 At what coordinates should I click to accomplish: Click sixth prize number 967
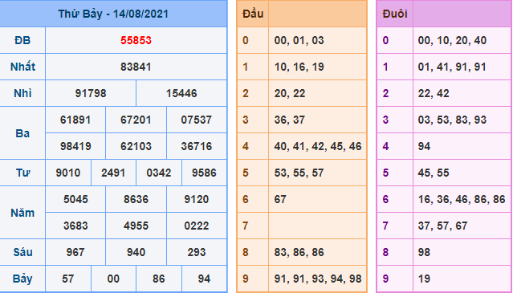pyautogui.click(x=75, y=252)
